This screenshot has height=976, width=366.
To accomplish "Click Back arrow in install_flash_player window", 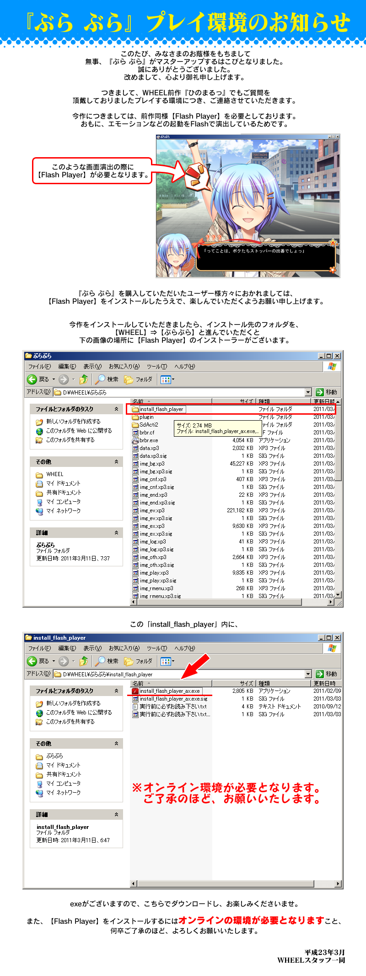I will click(x=32, y=661).
